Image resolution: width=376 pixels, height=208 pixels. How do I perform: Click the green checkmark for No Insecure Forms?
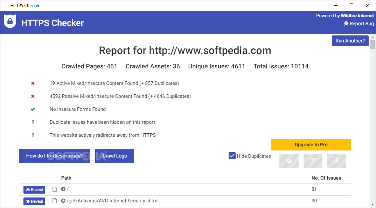(33, 109)
